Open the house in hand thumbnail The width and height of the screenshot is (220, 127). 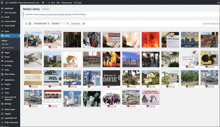click(72, 59)
